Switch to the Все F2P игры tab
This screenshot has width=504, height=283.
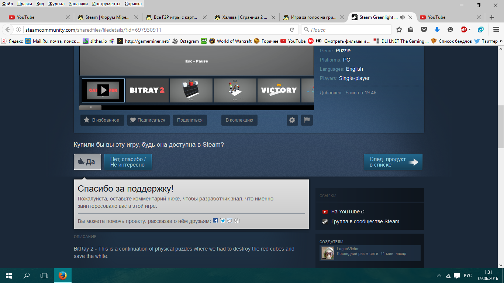[x=176, y=17]
